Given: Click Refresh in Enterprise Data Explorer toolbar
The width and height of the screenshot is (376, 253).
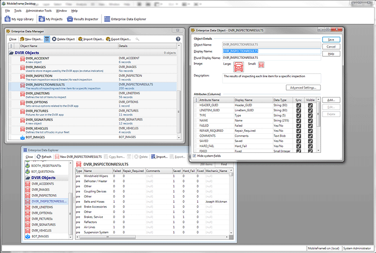Looking at the screenshot, I should coord(44,157).
